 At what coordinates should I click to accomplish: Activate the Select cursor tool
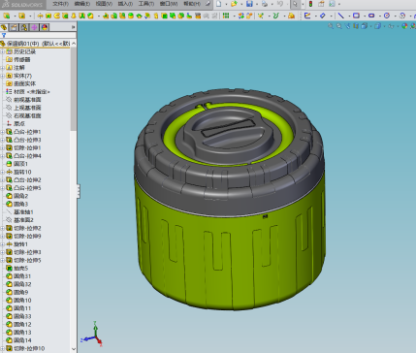(x=295, y=4)
